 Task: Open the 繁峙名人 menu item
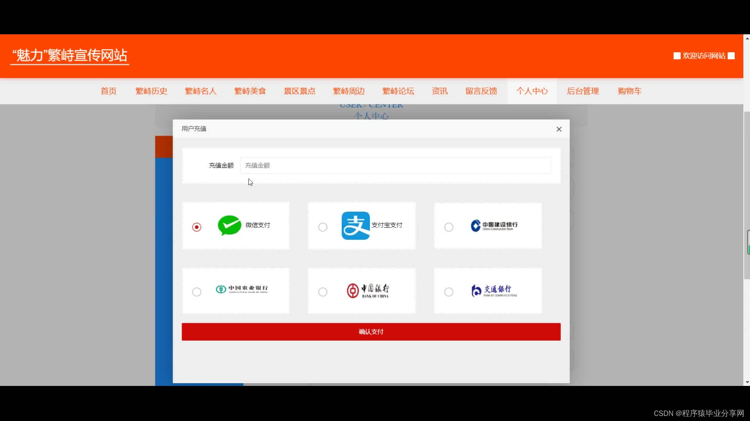[201, 91]
